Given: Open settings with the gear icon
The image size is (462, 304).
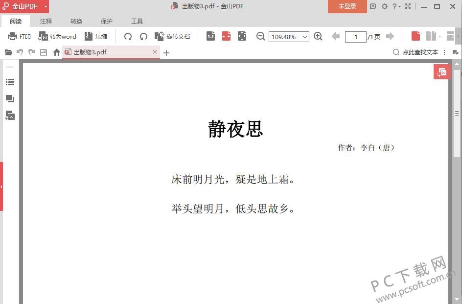Looking at the screenshot, I should click(x=385, y=6).
